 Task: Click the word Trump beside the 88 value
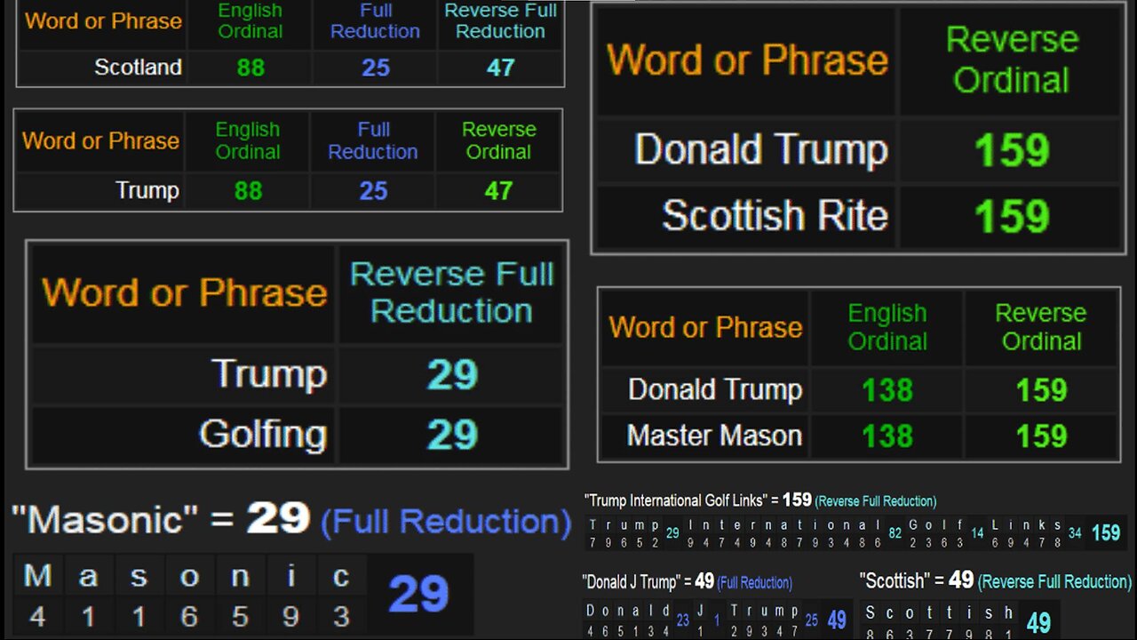pyautogui.click(x=147, y=190)
